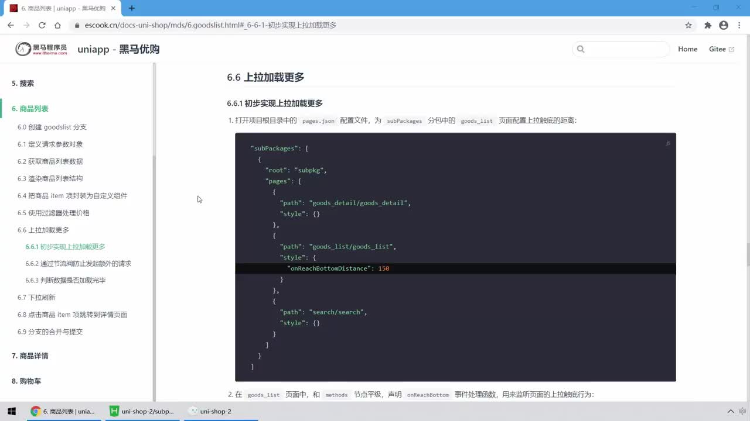Open the extensions puzzle icon
The height and width of the screenshot is (421, 750).
pyautogui.click(x=708, y=25)
